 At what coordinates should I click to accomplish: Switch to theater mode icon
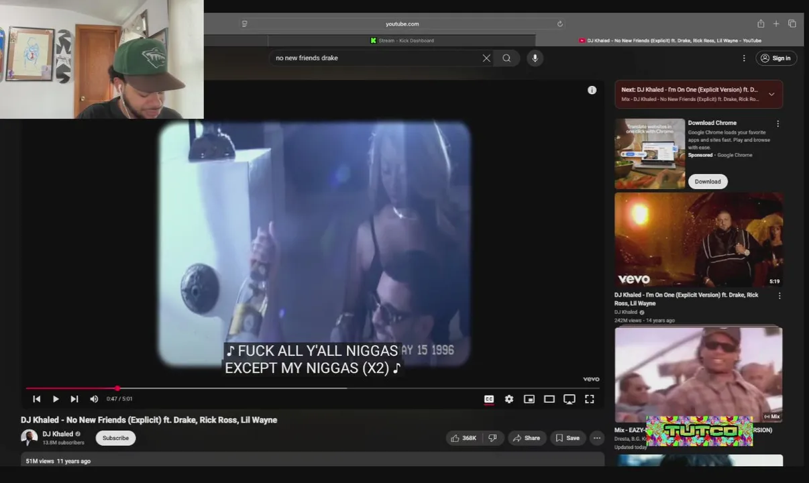[x=549, y=399]
